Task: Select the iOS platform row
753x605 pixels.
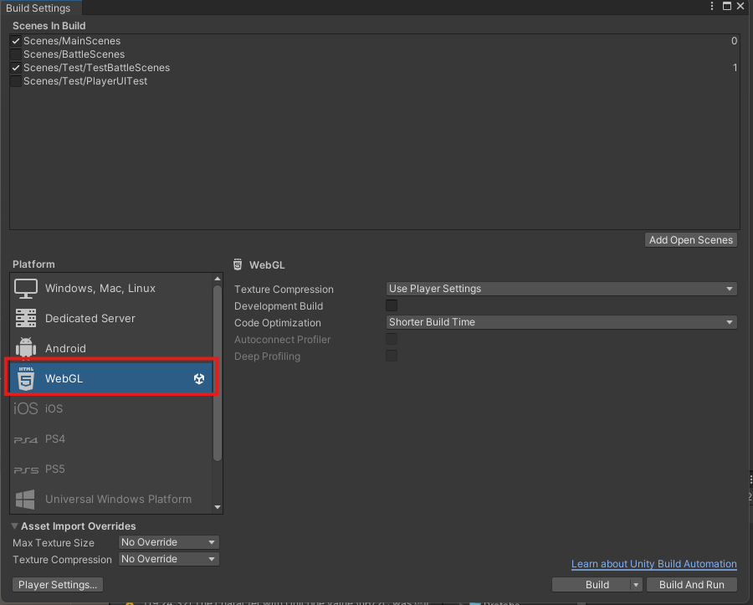Action: (111, 408)
